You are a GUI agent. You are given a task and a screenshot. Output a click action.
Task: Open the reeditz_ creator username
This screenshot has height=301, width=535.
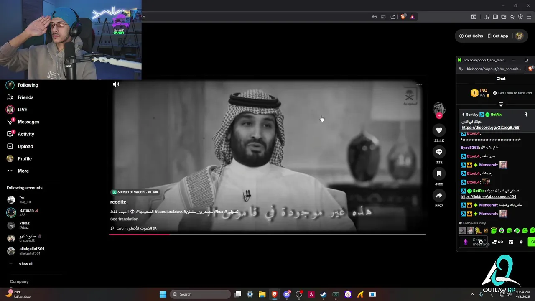coord(119,202)
